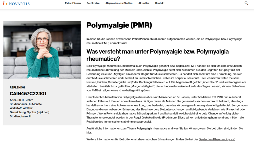Screen dimensions: 254x143
Task: Click the Alter: 50-99 Jahre entry
Action: click(22, 100)
